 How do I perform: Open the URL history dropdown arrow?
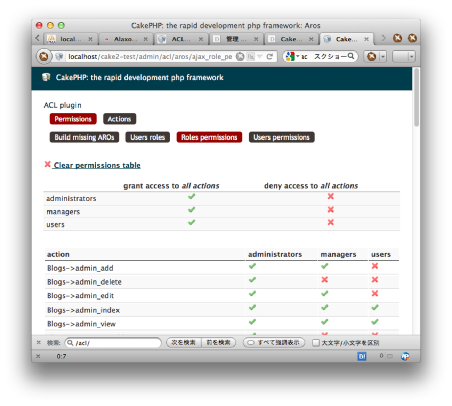pyautogui.click(x=259, y=56)
